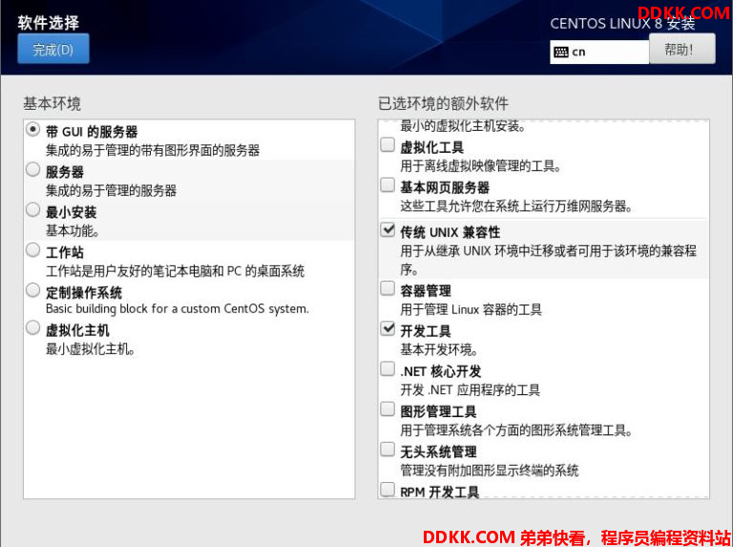Enable the 容器管理 checkbox
Screen dimensions: 733x547
[x=387, y=288]
